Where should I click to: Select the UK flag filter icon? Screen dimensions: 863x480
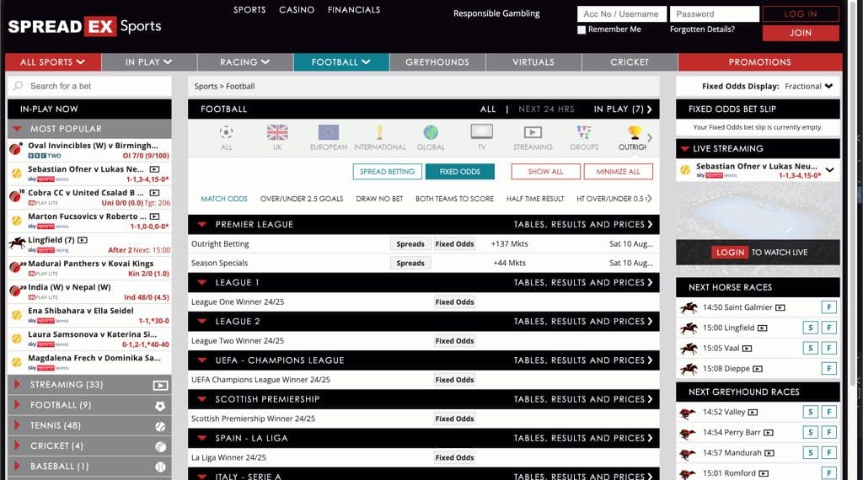(277, 132)
